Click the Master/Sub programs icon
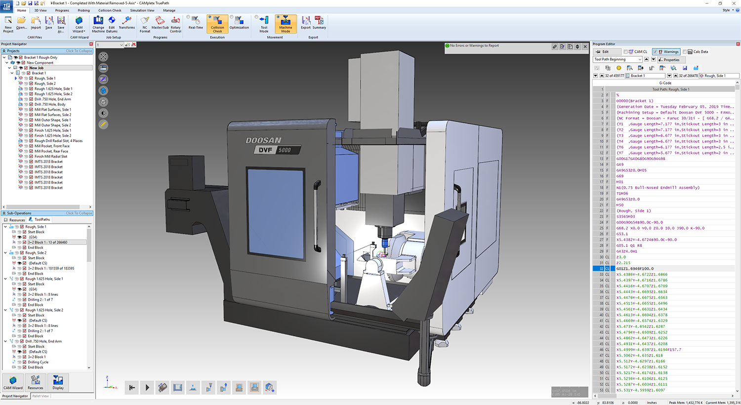 [x=160, y=23]
